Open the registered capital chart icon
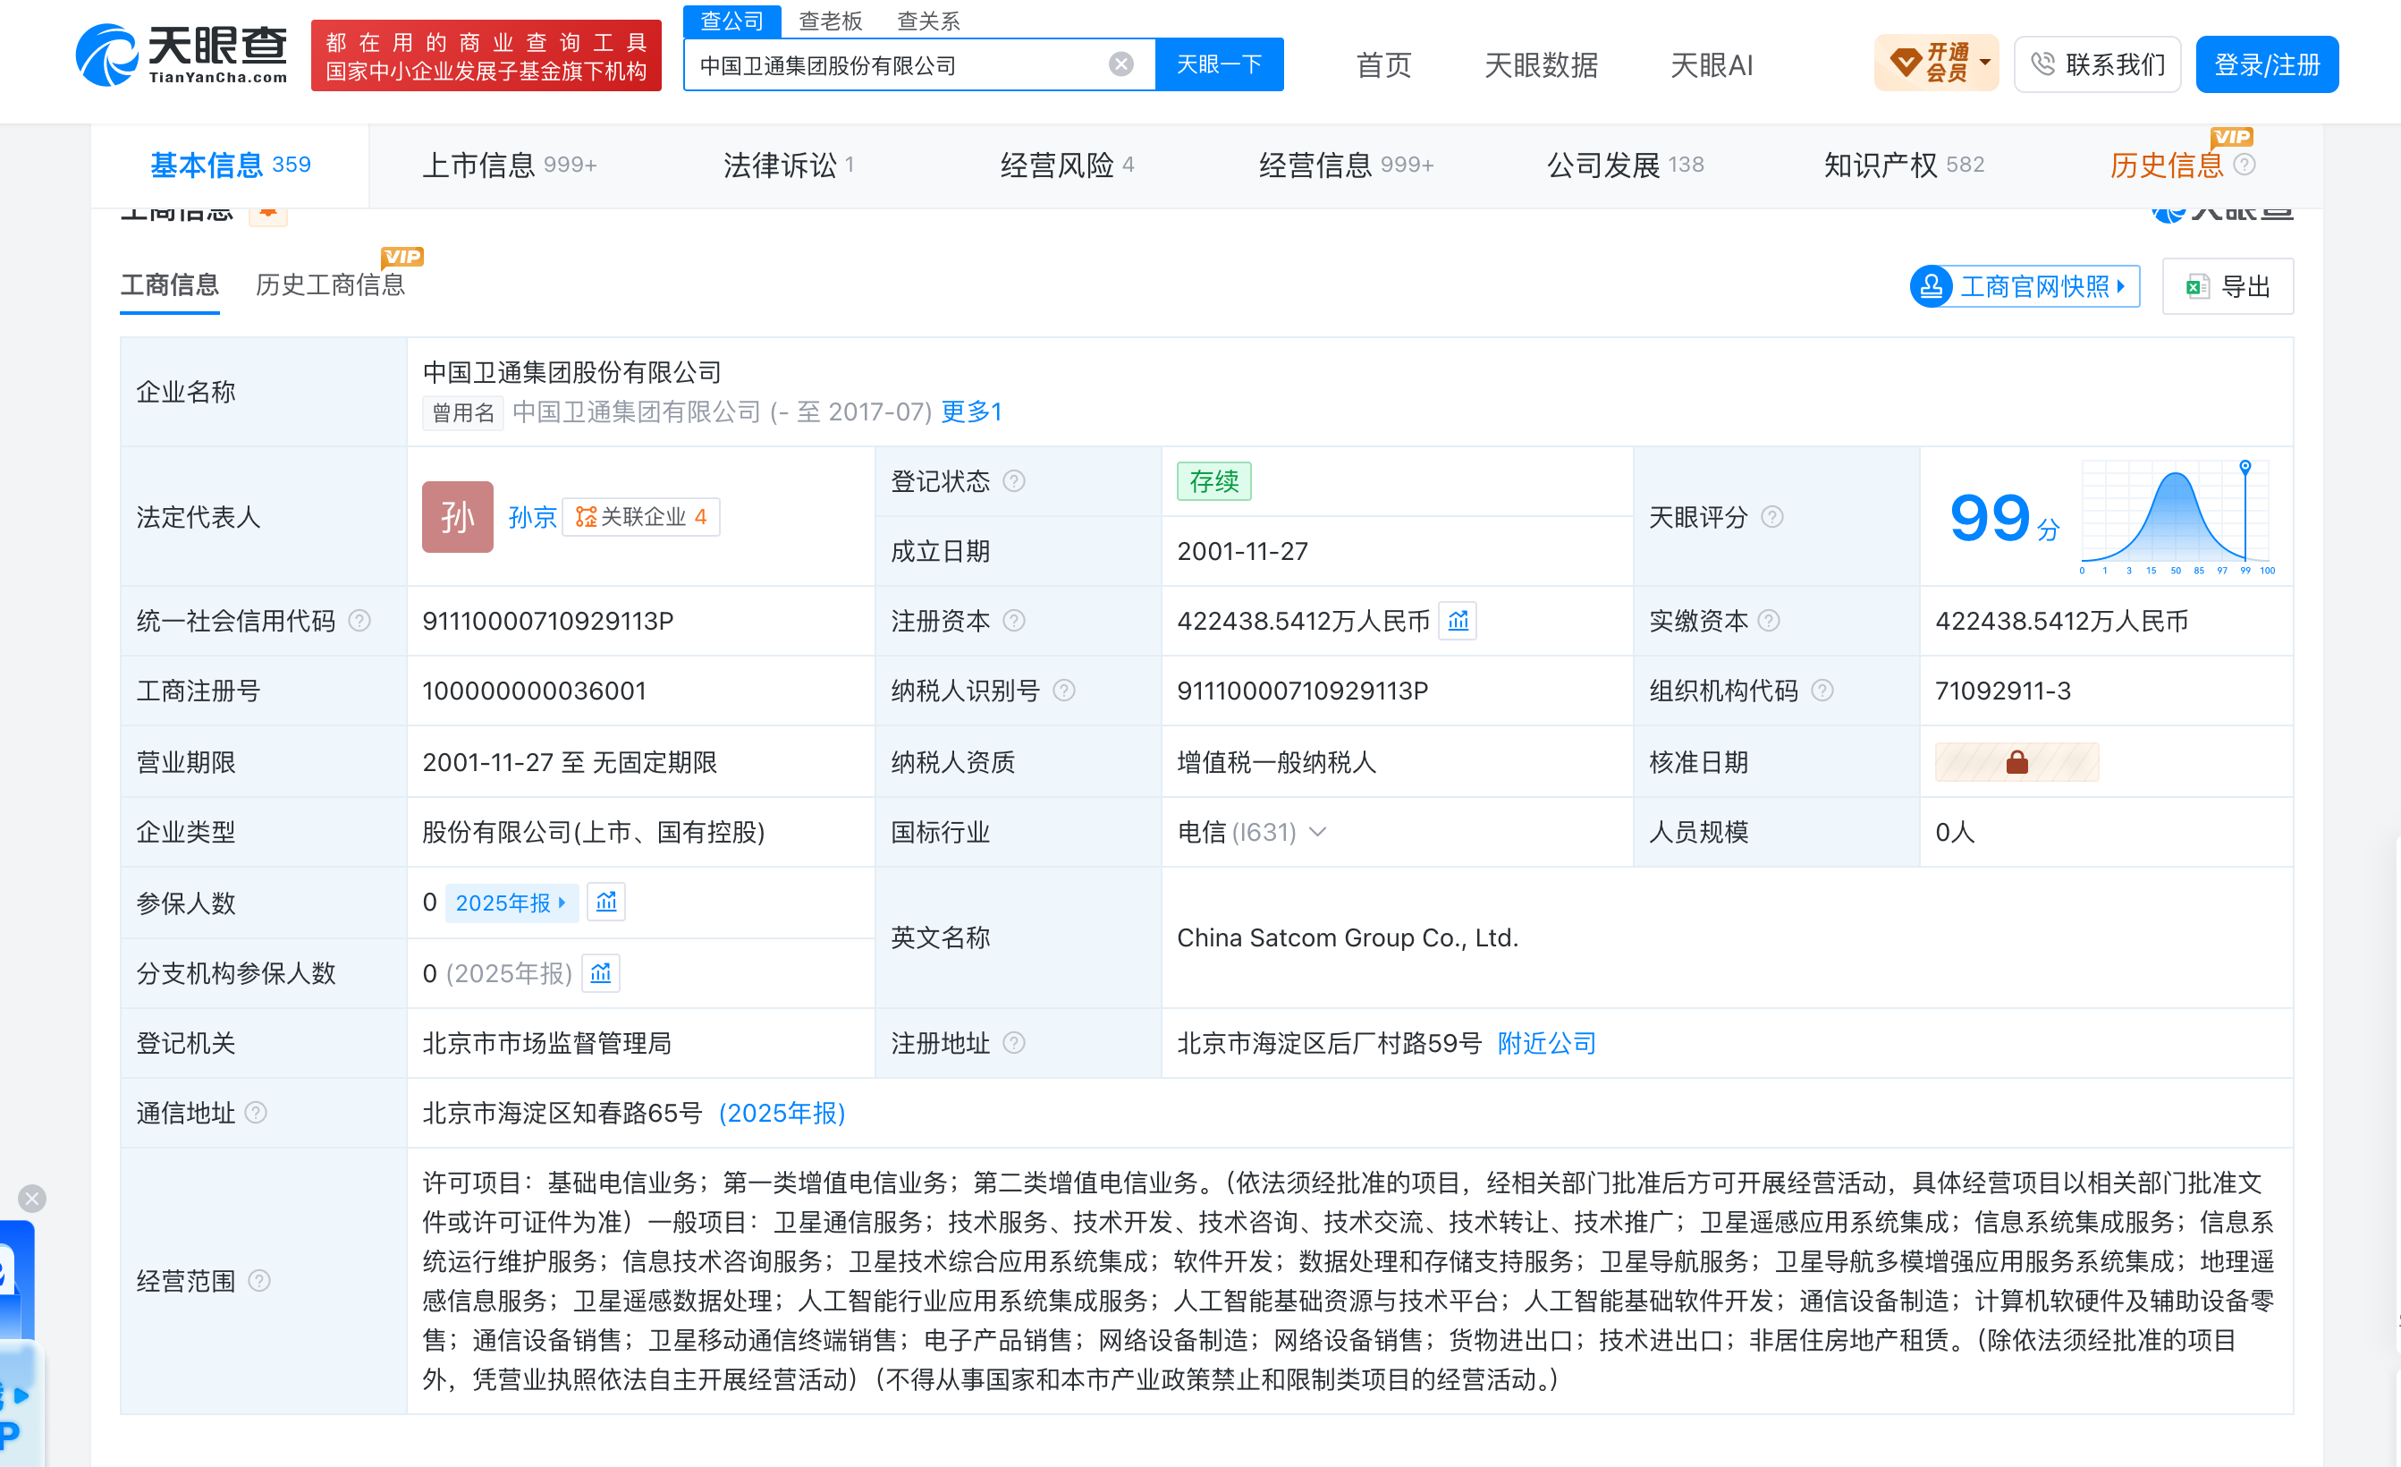 [1458, 621]
